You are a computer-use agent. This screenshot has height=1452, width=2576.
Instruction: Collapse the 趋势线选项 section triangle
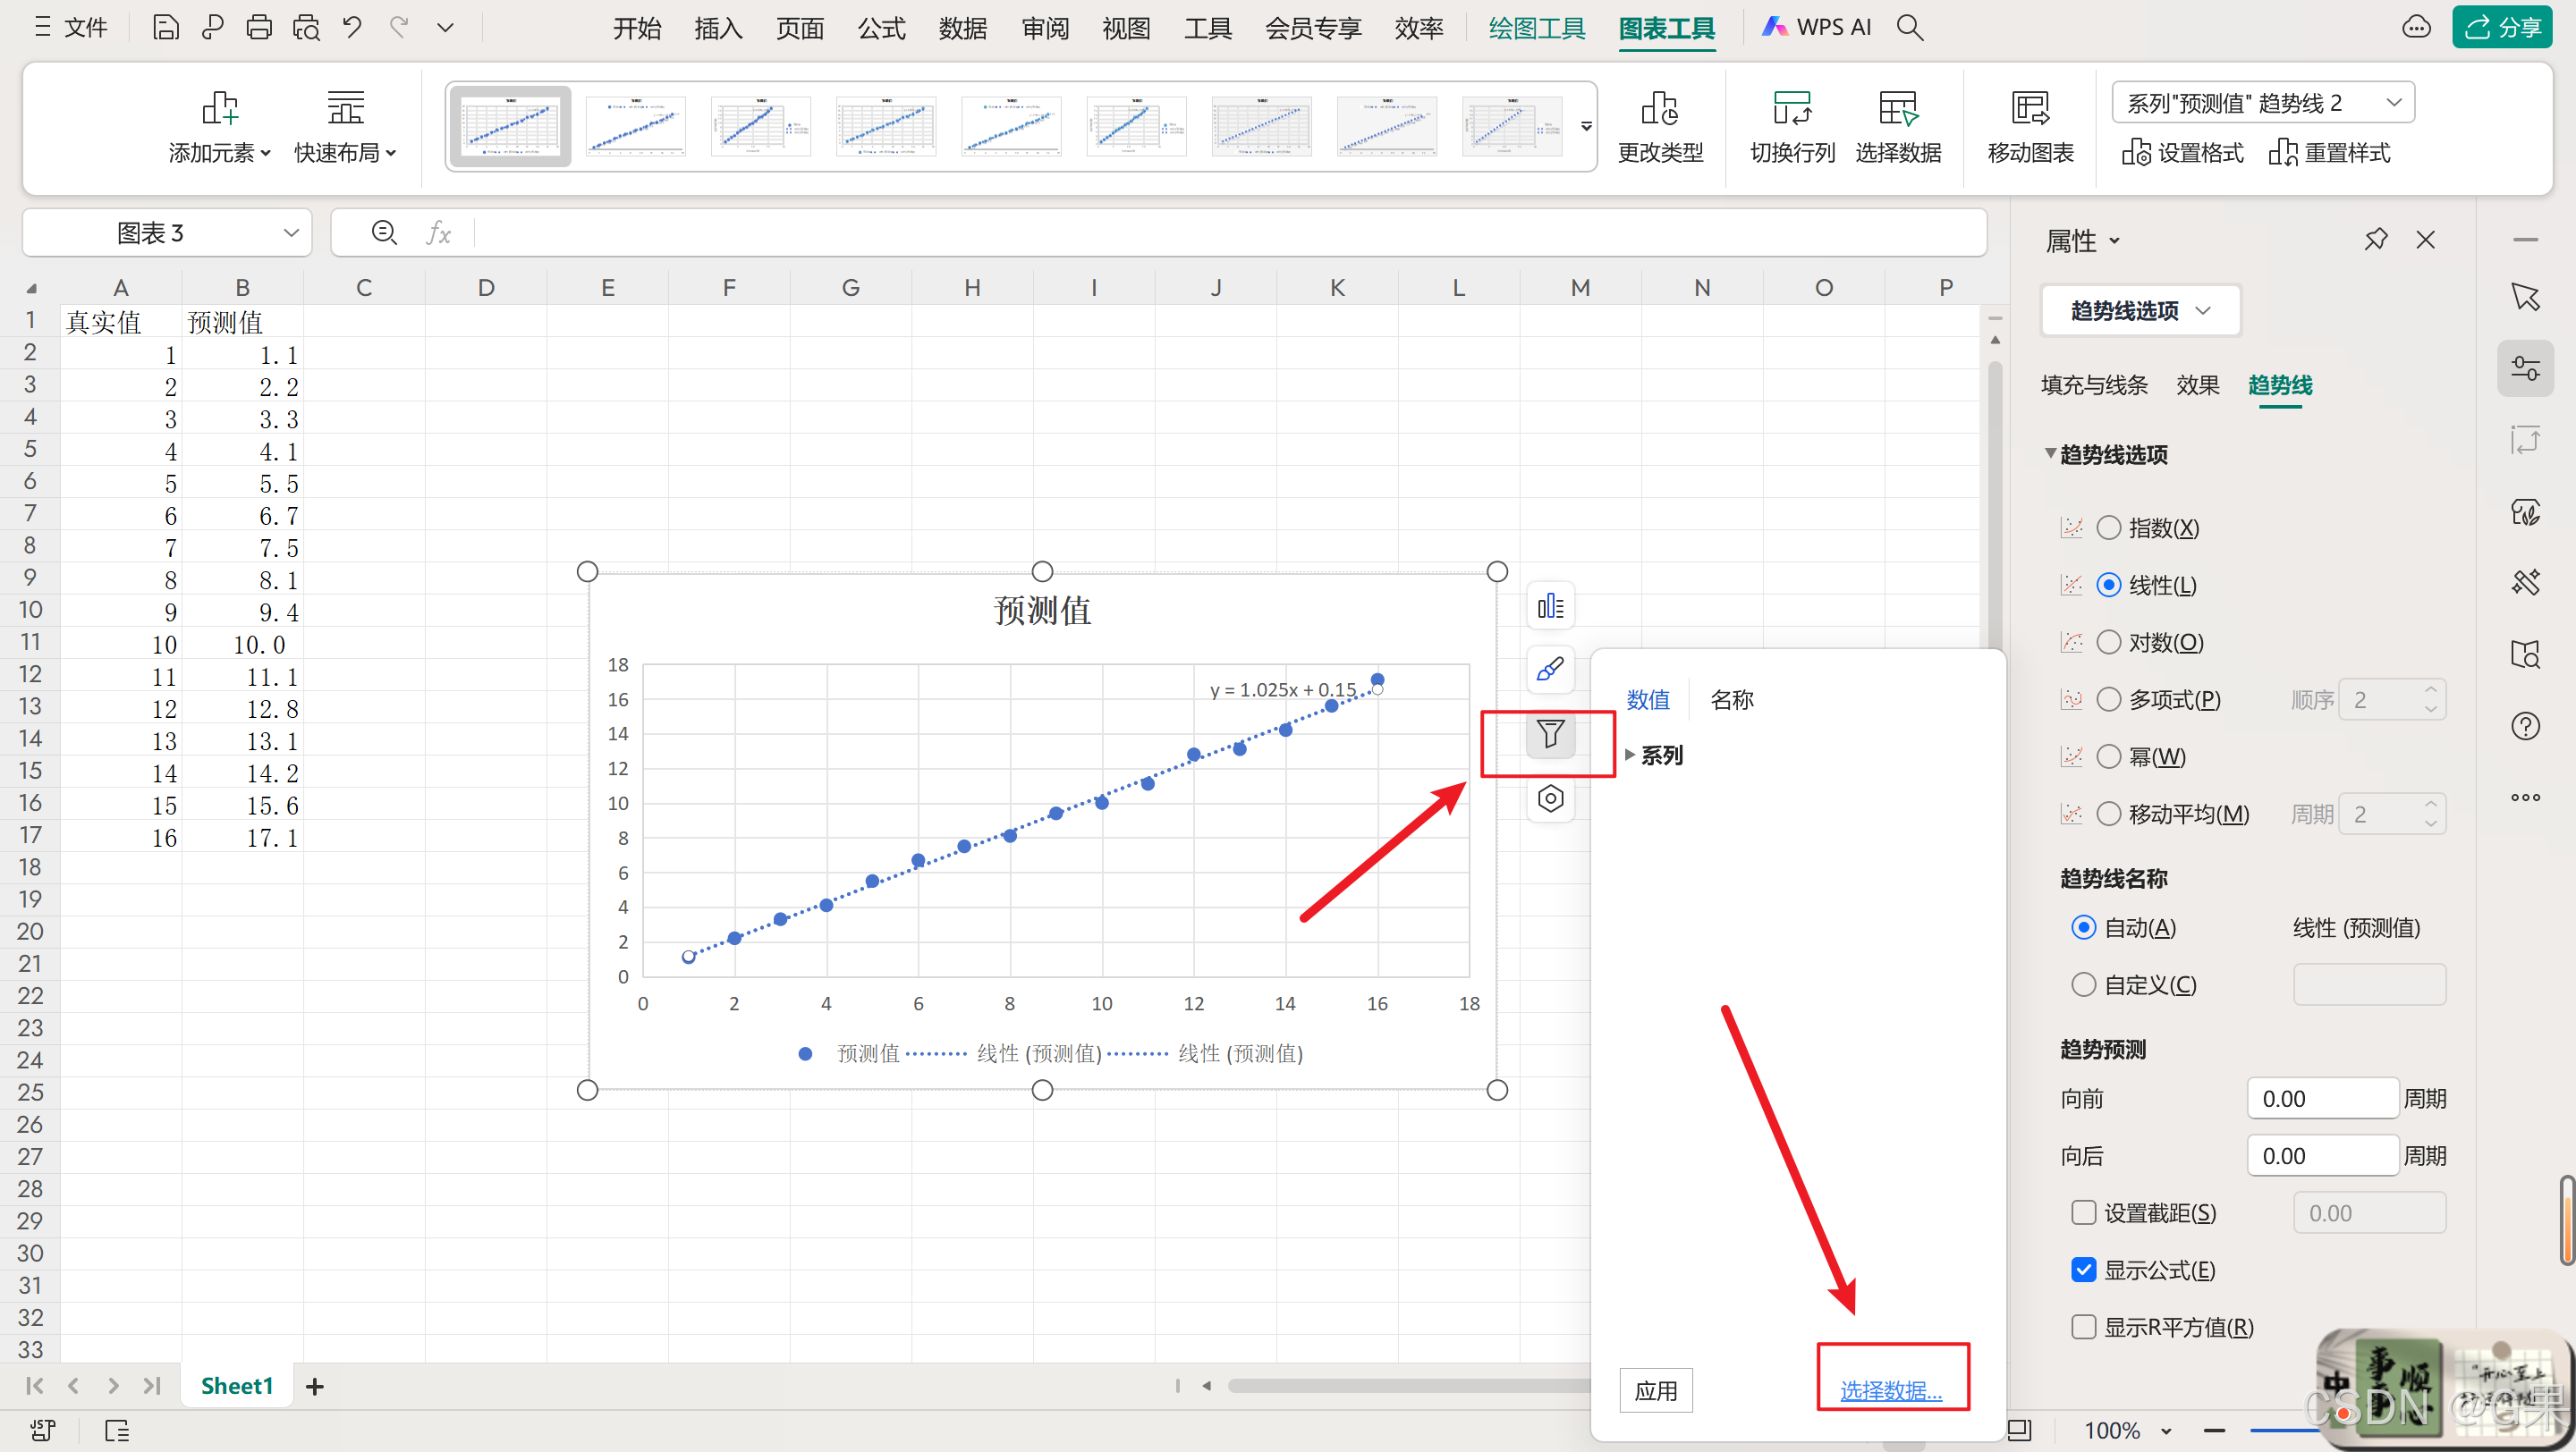[x=2050, y=453]
